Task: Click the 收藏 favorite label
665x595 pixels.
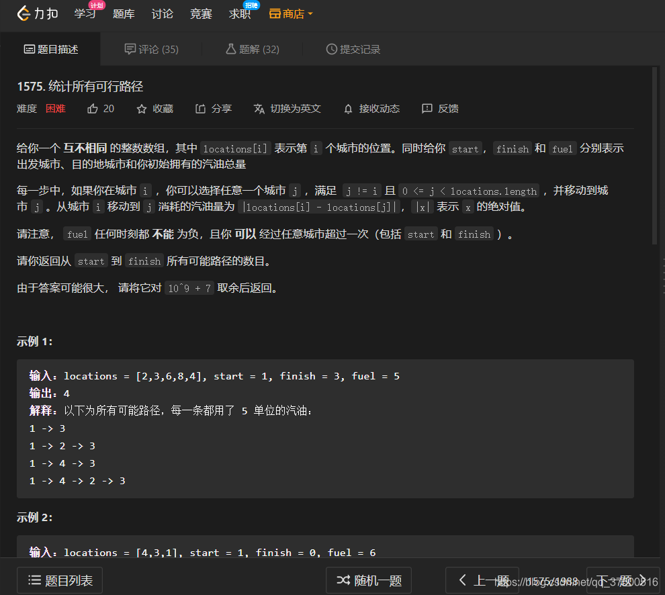Action: coord(163,109)
